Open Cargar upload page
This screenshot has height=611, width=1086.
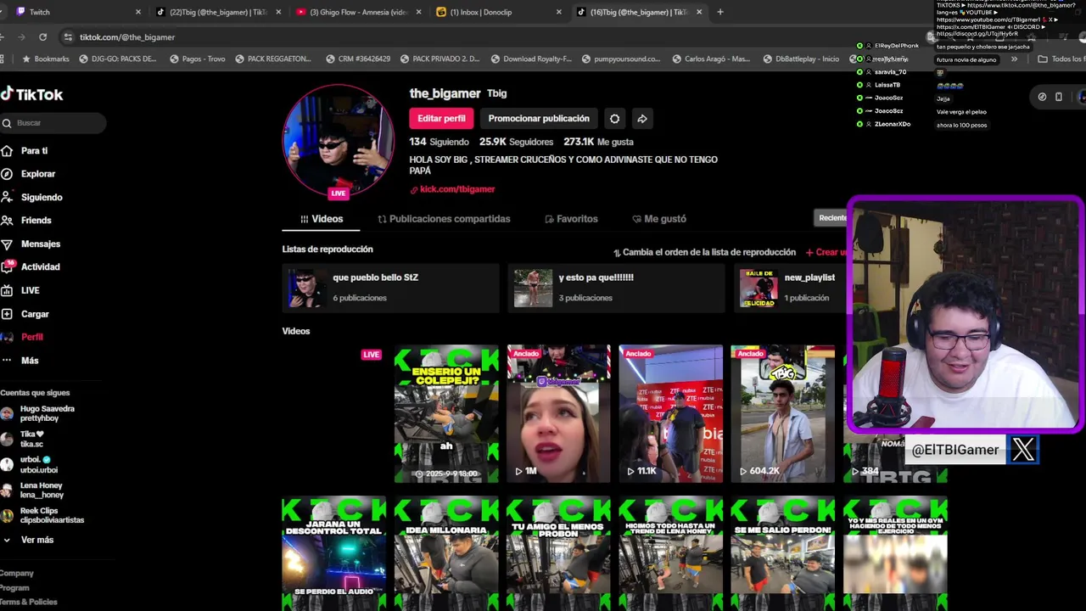pos(35,314)
